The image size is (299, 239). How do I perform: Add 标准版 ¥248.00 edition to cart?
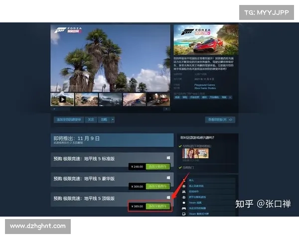point(157,167)
